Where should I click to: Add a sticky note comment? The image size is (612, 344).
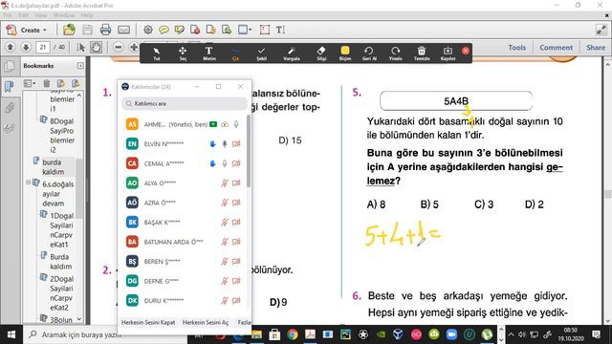[164, 30]
